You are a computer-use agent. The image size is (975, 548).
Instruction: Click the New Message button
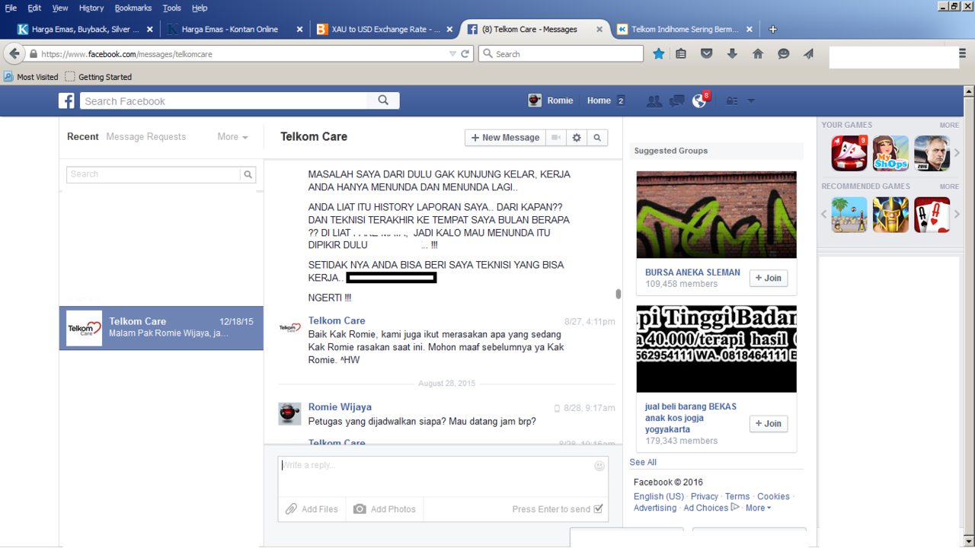[x=505, y=138]
